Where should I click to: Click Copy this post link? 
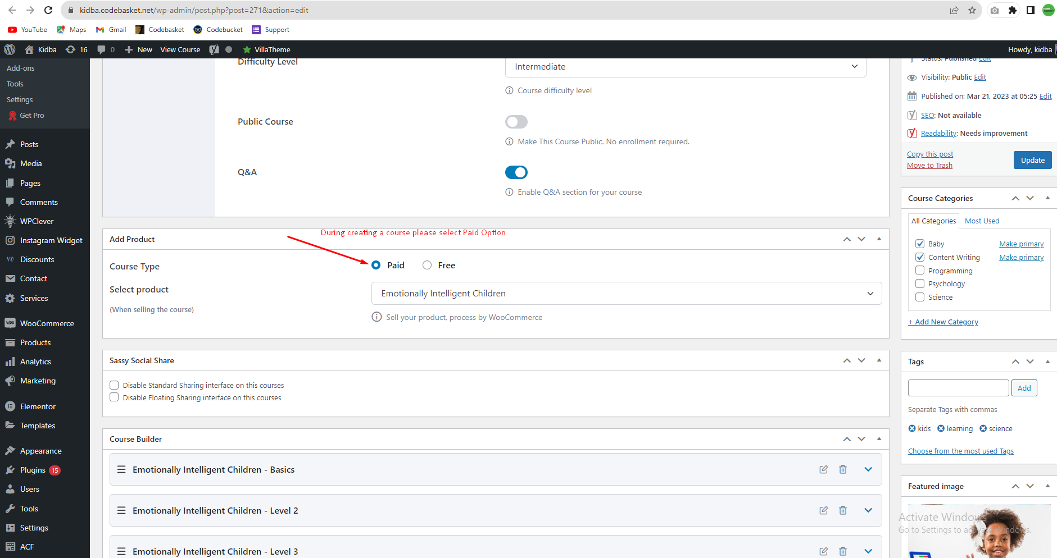[930, 154]
